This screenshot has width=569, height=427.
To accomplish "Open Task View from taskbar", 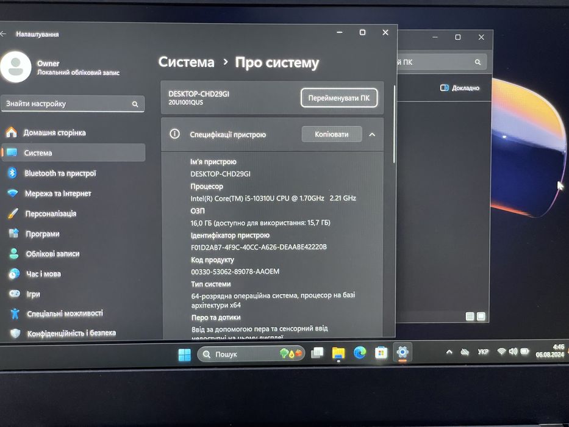I will tap(317, 353).
